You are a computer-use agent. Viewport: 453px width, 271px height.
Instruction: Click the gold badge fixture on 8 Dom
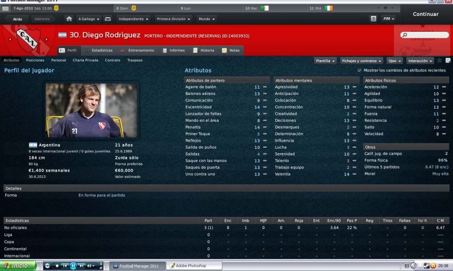click(x=134, y=8)
